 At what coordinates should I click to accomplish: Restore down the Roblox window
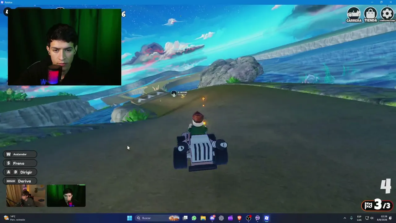click(381, 2)
